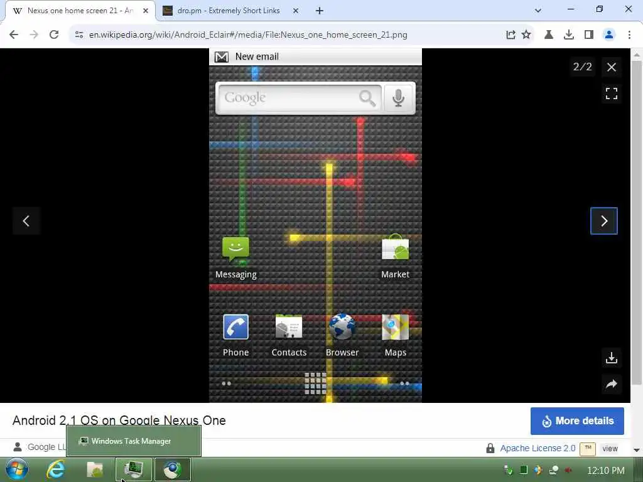Click the license lock icon
The image size is (643, 482).
coord(490,448)
